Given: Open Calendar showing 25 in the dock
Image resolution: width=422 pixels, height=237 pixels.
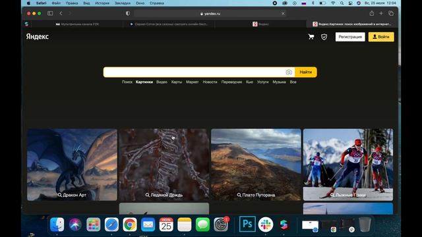Looking at the screenshot, I should [x=166, y=224].
